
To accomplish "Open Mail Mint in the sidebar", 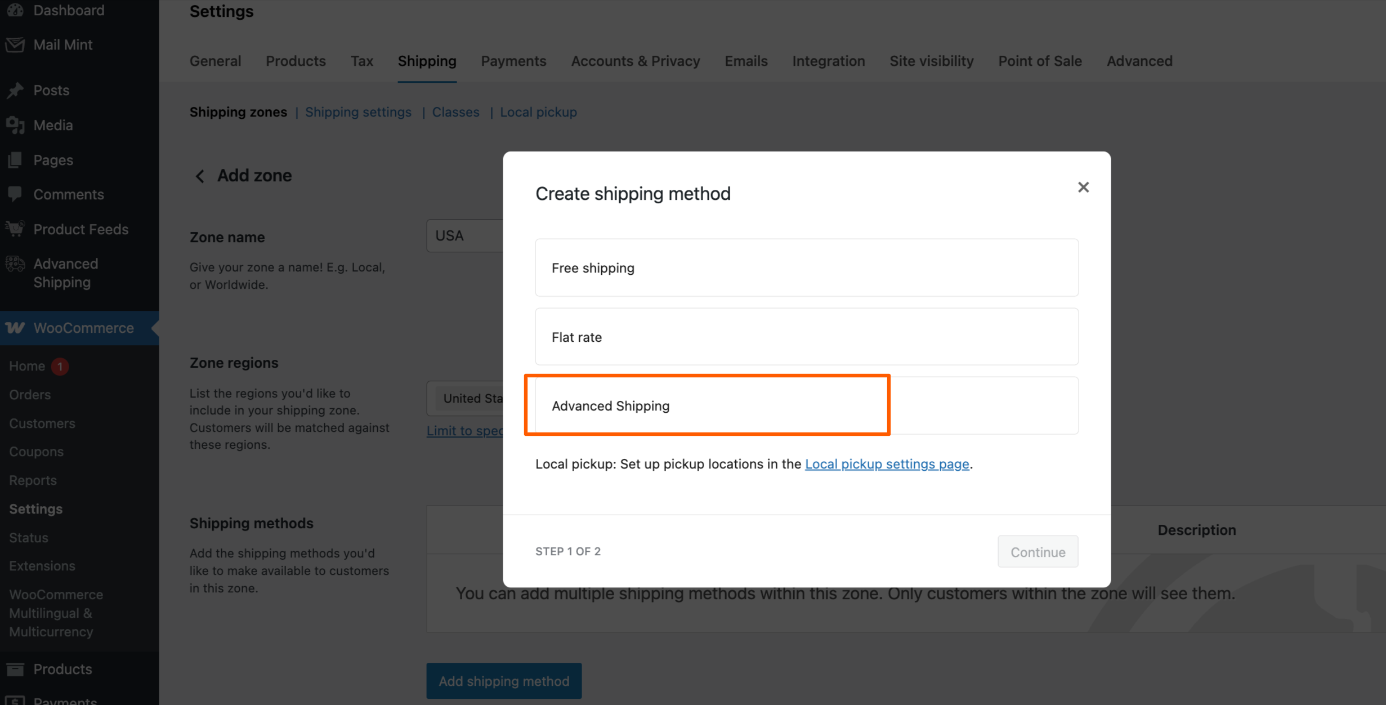I will coord(63,44).
